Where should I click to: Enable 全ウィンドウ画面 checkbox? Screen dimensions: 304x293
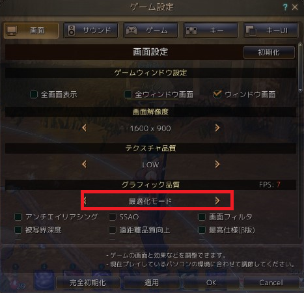pyautogui.click(x=128, y=94)
